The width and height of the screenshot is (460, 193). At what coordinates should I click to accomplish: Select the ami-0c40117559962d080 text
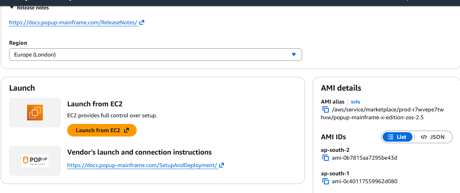(x=365, y=181)
